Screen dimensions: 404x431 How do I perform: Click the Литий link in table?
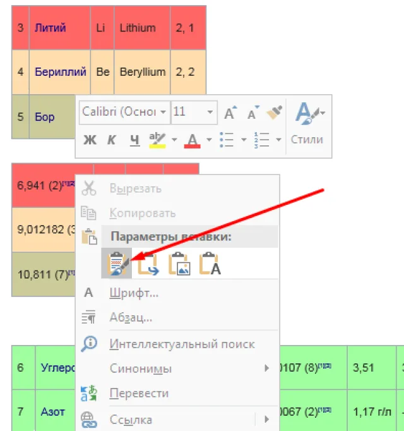(50, 28)
